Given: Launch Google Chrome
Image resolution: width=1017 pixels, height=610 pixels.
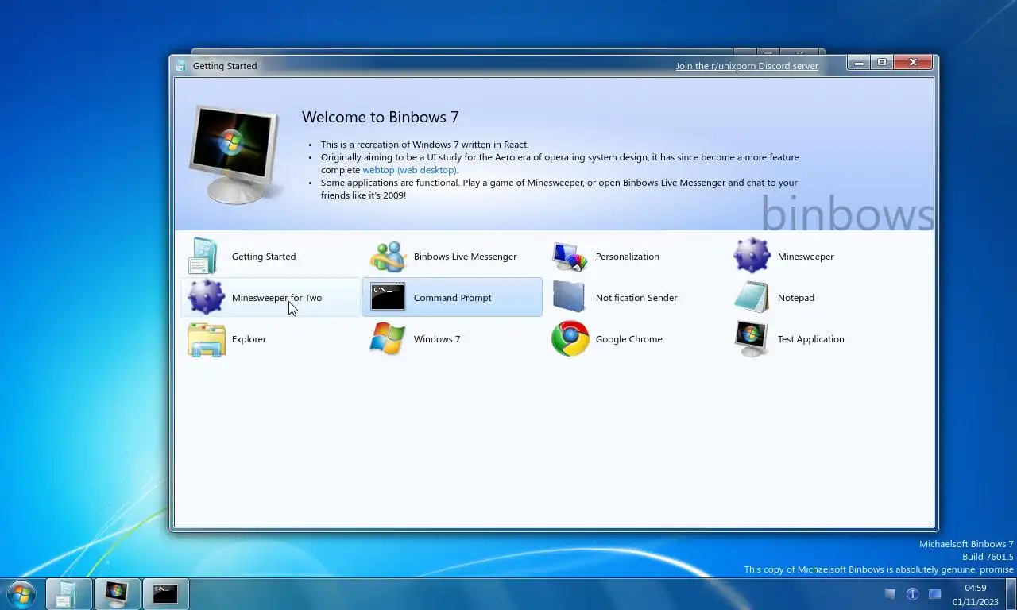Looking at the screenshot, I should (634, 339).
